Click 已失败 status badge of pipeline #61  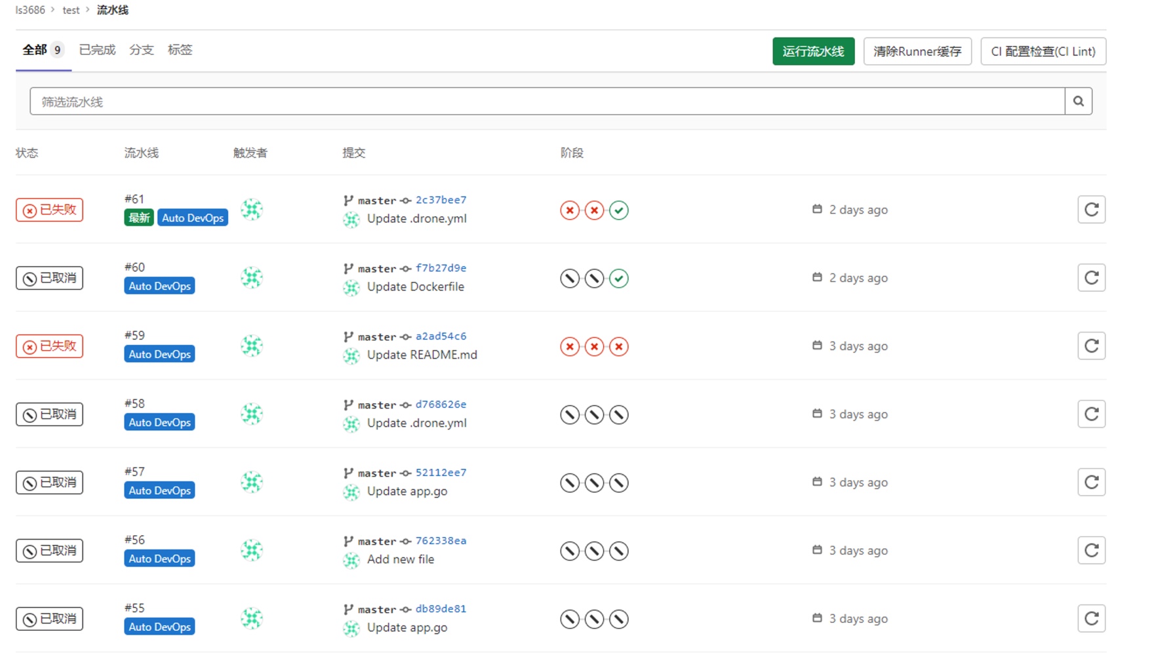pos(49,210)
